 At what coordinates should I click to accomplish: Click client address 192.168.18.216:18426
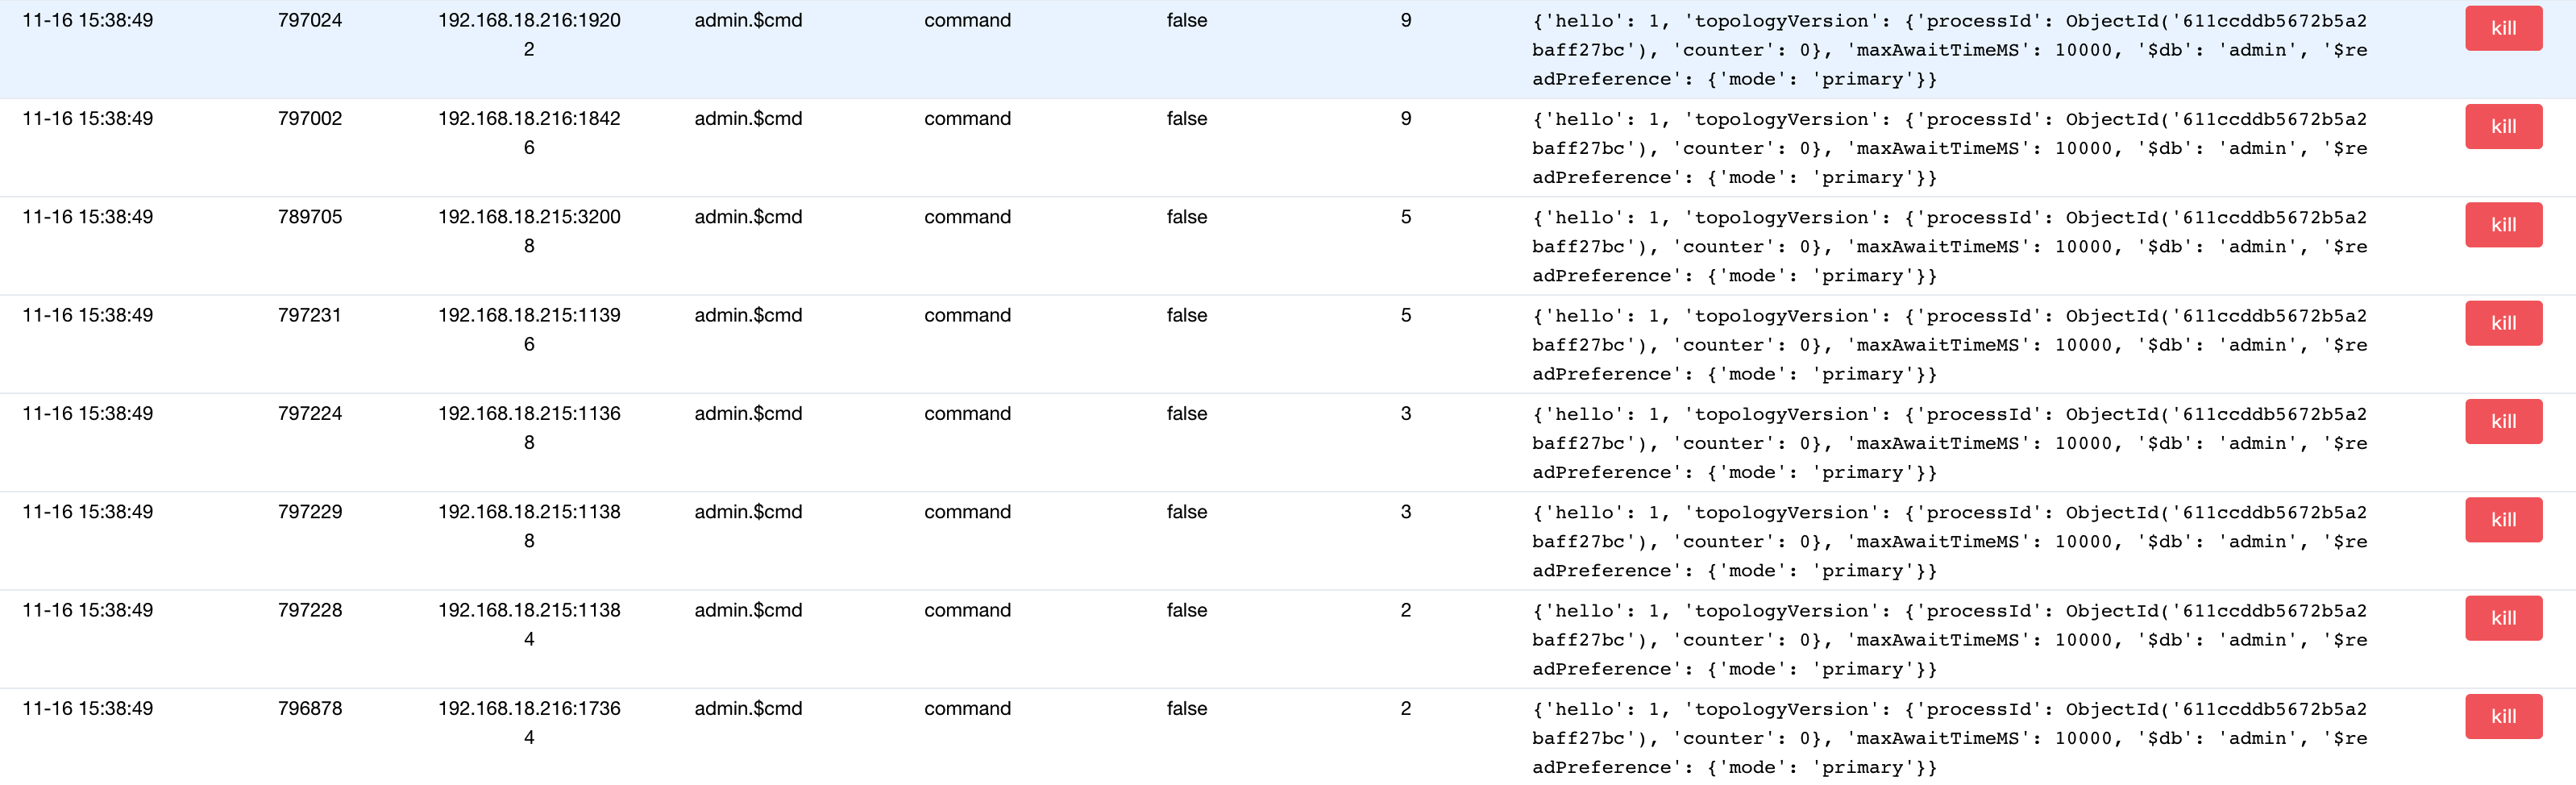coord(529,133)
